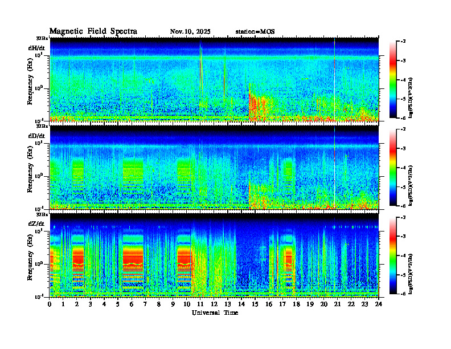451x349 pixels.
Task: Click hour 22 on the Universal Time axis
Action: click(x=351, y=304)
